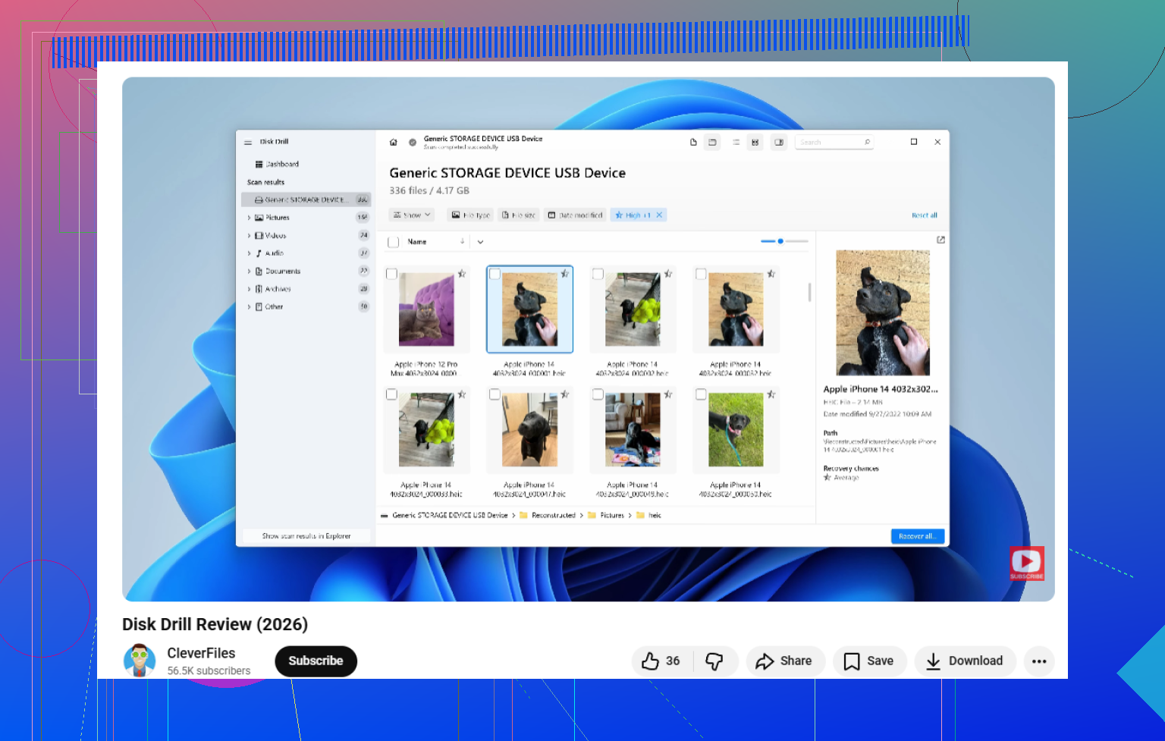Star the 000032.heic photo
Image resolution: width=1165 pixels, height=741 pixels.
pos(771,274)
